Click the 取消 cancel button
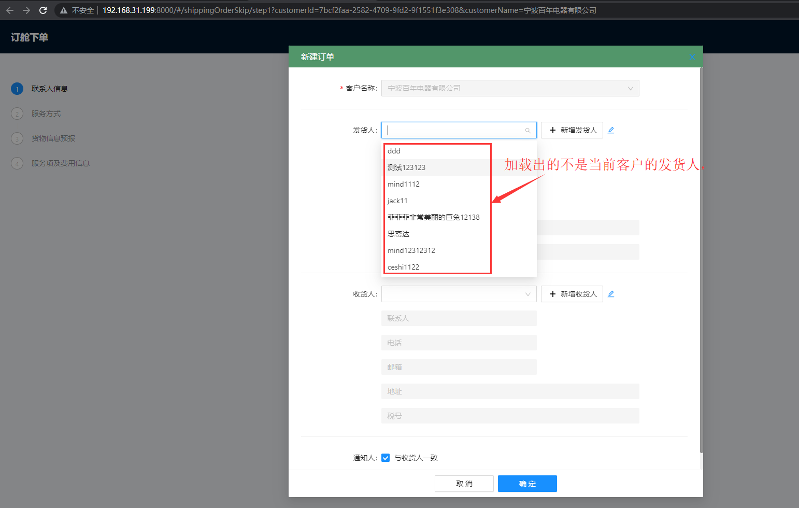 464,484
